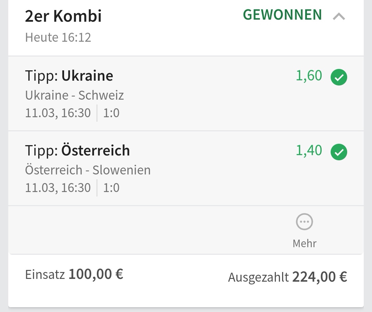Select the 1,40 odds value

(x=309, y=150)
